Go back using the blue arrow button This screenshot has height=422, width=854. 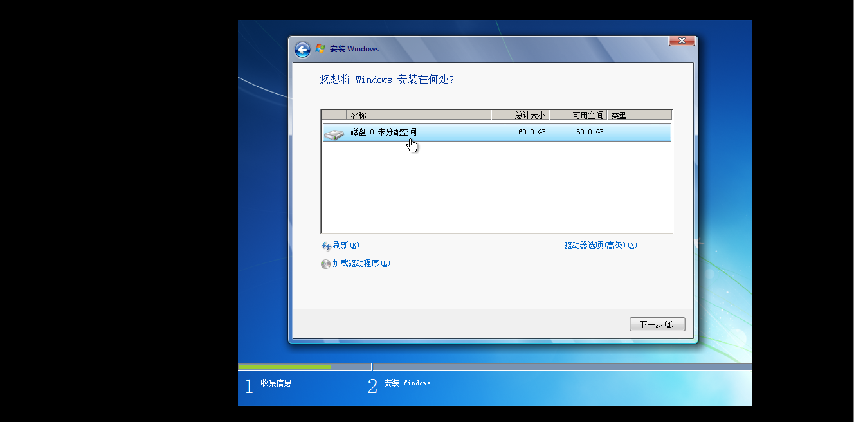302,50
